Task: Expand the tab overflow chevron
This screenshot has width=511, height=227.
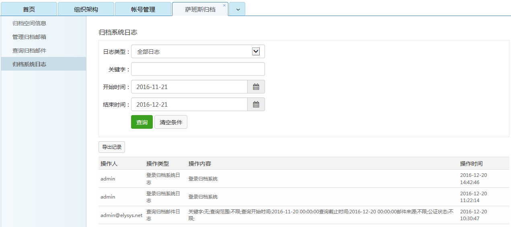Action: coord(237,10)
